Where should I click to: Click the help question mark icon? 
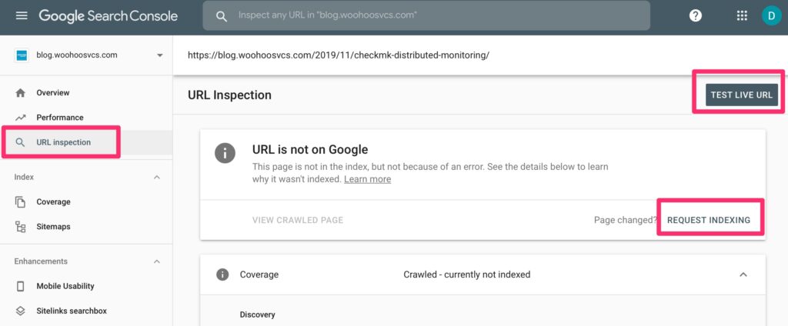coord(696,15)
